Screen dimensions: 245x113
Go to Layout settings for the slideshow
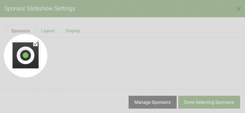(x=48, y=31)
